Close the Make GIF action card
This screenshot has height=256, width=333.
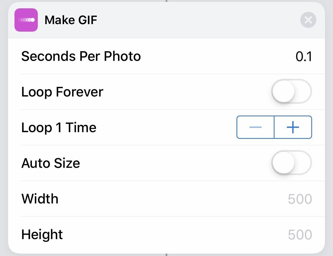[308, 20]
